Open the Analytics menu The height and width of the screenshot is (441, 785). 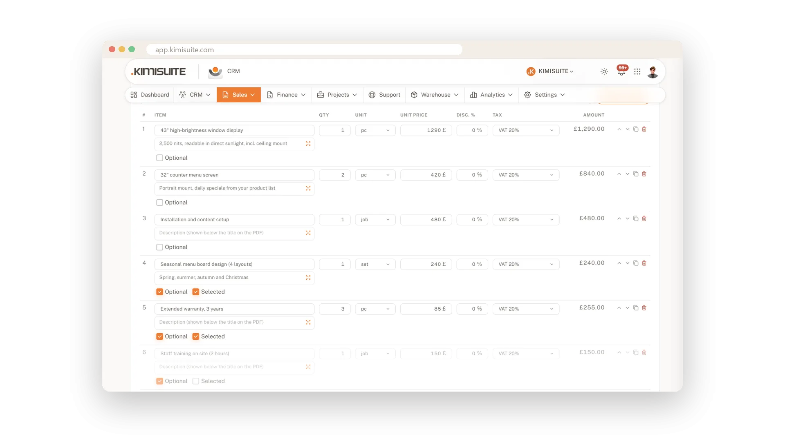491,95
